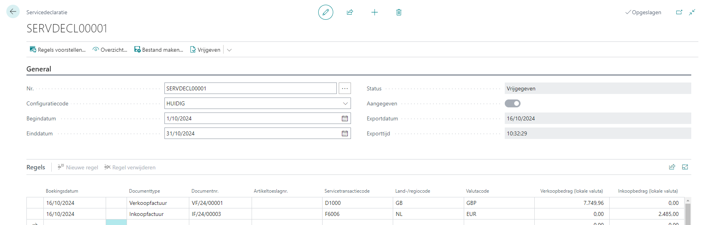Share the Regels lines list
Viewport: 724px width, 225px height.
click(x=672, y=167)
